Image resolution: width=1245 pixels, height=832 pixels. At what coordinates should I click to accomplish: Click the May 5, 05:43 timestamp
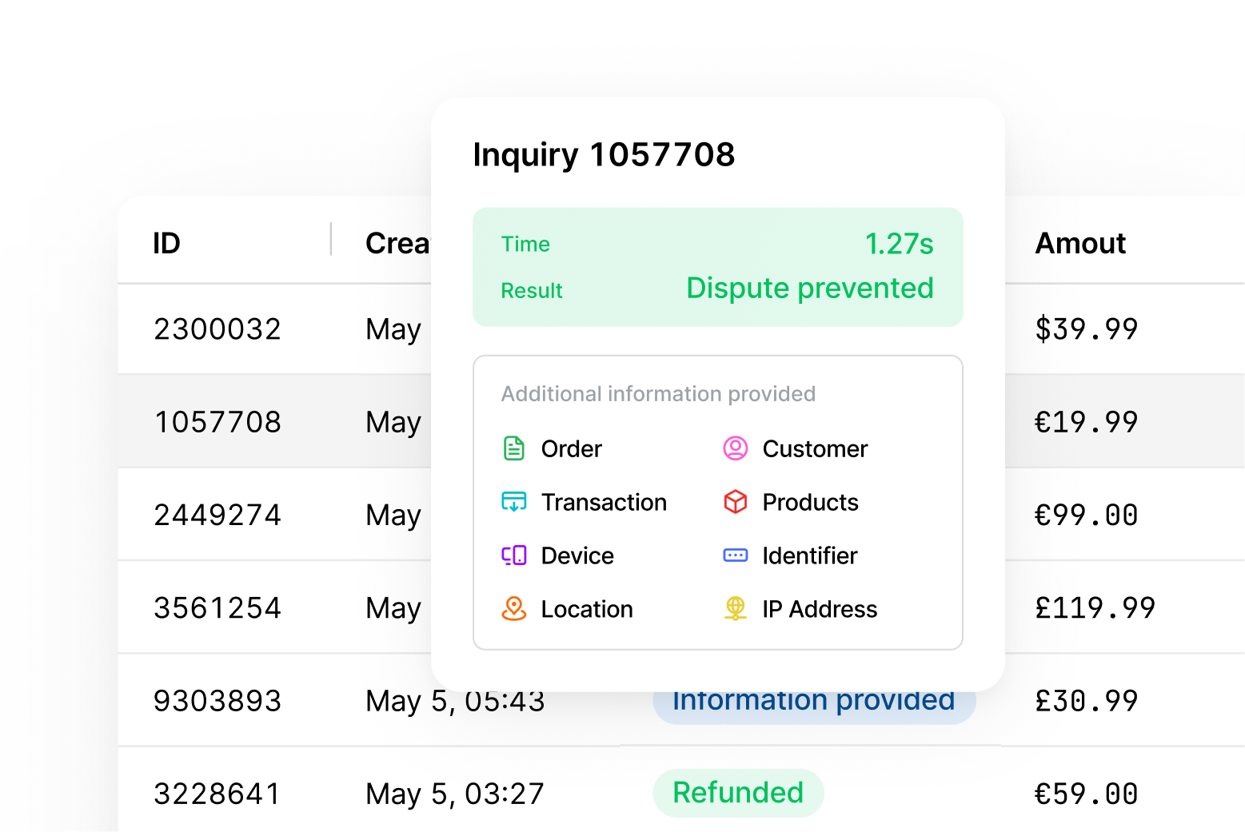tap(454, 700)
